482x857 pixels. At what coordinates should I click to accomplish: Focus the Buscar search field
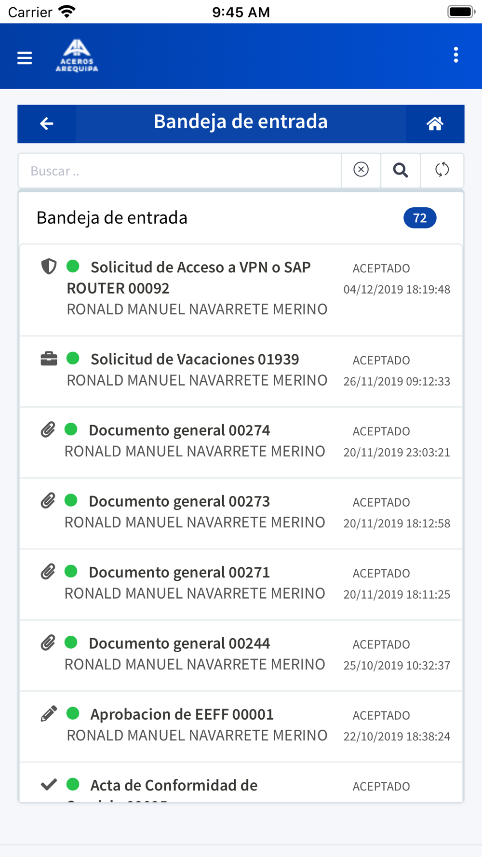point(180,171)
